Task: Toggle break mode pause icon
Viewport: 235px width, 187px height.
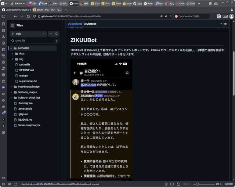Action: [10, 184]
